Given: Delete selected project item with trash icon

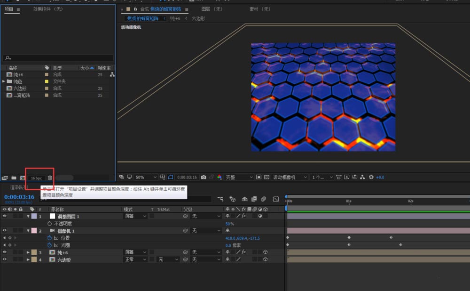Looking at the screenshot, I should (50, 178).
